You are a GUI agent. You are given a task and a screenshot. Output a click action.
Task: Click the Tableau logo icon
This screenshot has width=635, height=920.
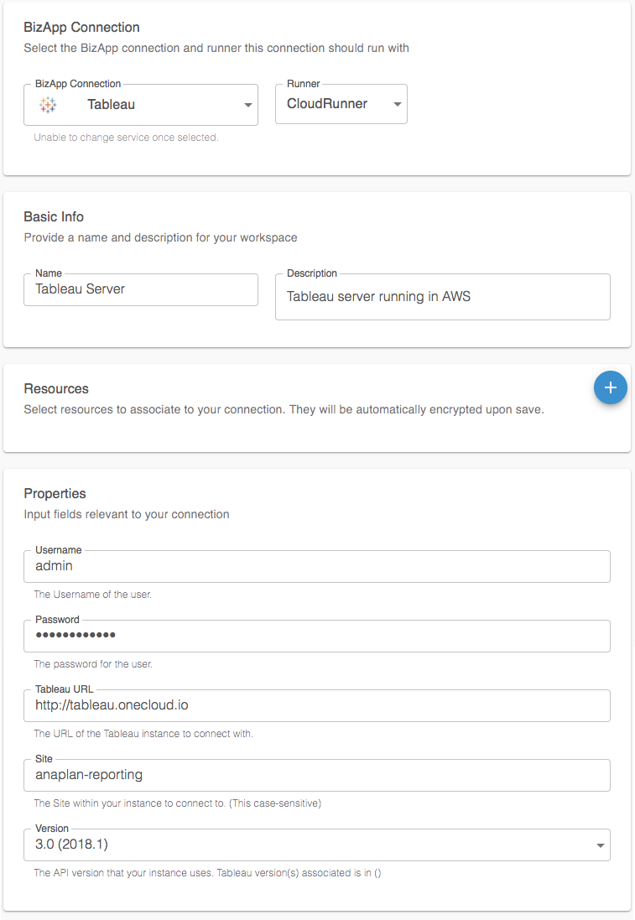click(48, 105)
